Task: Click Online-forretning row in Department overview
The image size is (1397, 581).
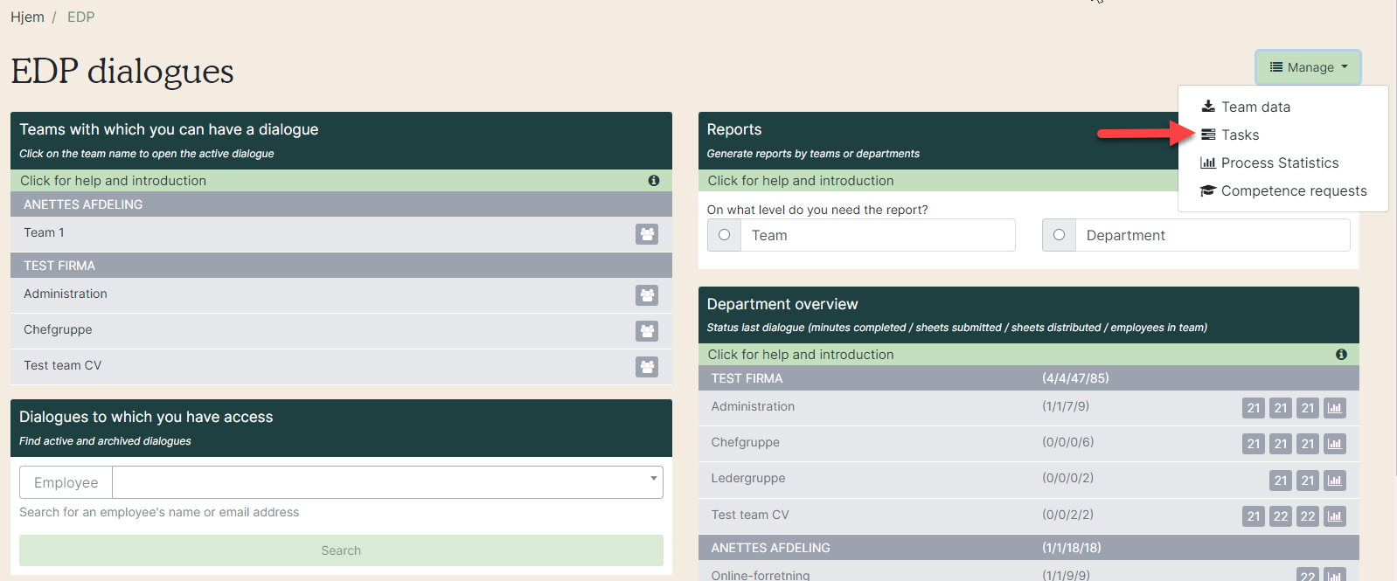Action: point(761,575)
